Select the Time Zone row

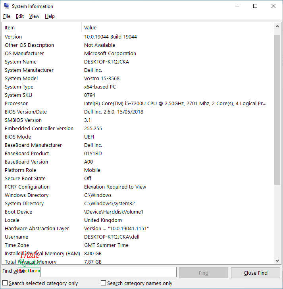tap(137, 245)
